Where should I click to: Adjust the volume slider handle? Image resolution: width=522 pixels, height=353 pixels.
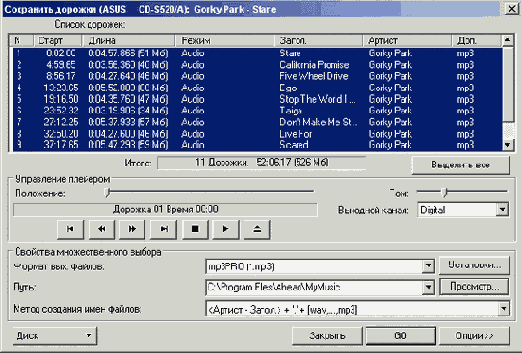444,191
